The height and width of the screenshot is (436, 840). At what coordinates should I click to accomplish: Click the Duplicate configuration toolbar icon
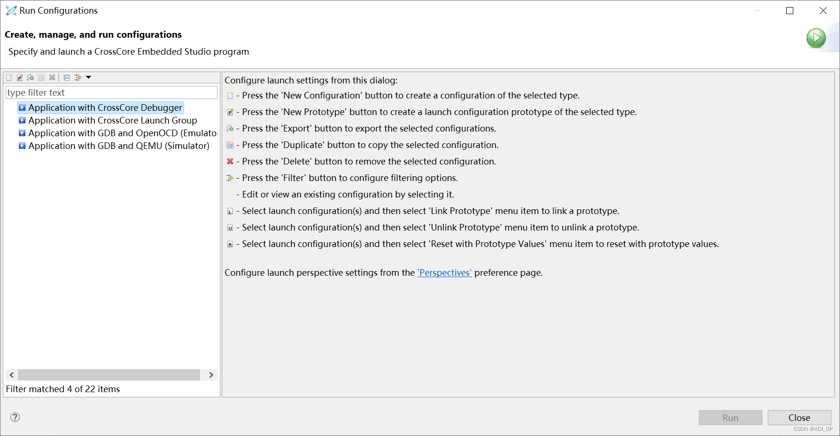(x=41, y=77)
